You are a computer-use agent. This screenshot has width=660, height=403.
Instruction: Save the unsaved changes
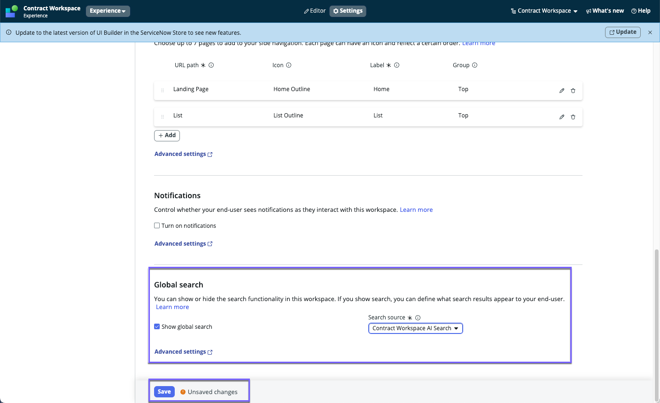click(164, 392)
